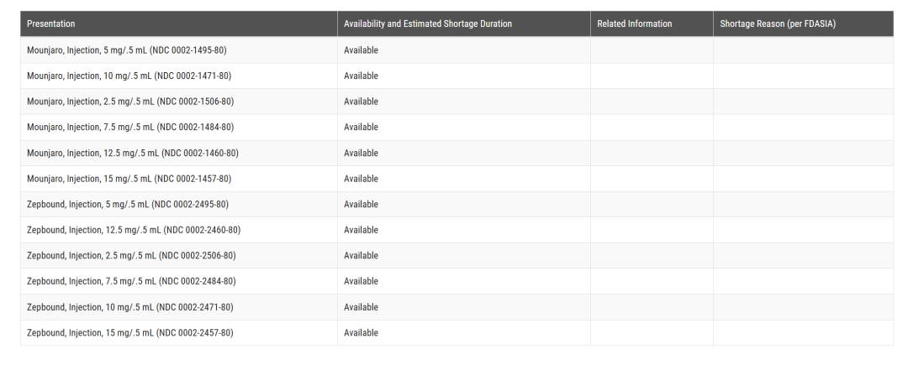
Task: Click Zepbound 2.5 mg/.5 mL NDC 0002-2506-80 text
Action: [x=131, y=256]
